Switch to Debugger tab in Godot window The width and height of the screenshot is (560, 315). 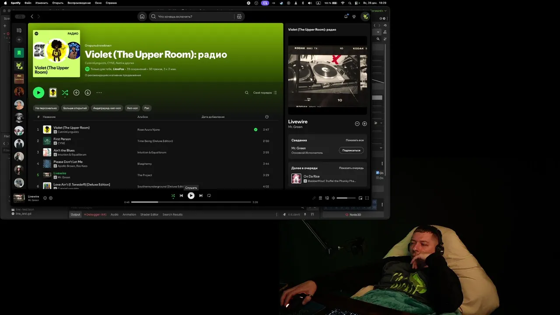(x=95, y=214)
